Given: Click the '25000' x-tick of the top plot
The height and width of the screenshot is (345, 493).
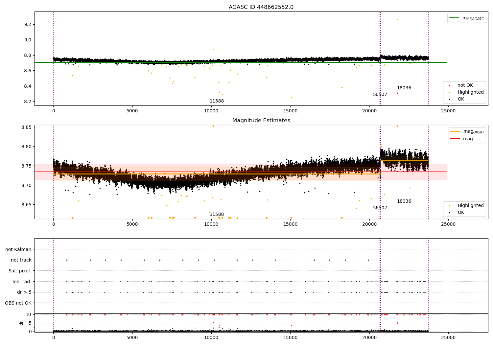Looking at the screenshot, I should coord(448,111).
